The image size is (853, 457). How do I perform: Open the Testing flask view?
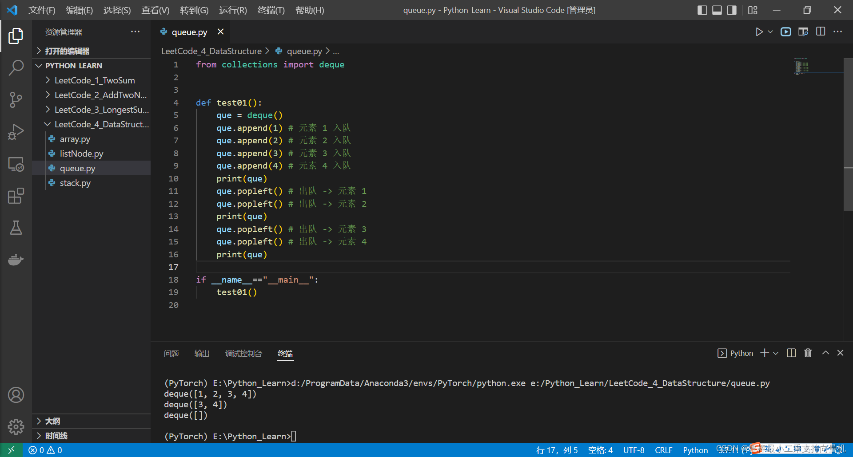tap(16, 228)
